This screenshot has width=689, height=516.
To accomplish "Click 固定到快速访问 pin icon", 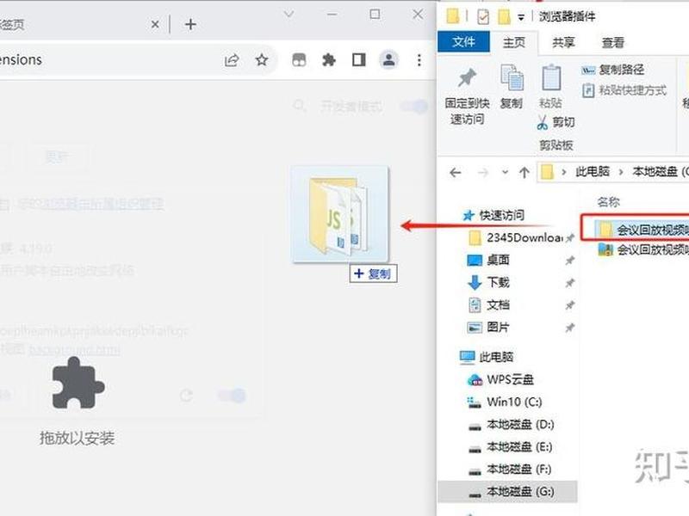I will pyautogui.click(x=467, y=78).
